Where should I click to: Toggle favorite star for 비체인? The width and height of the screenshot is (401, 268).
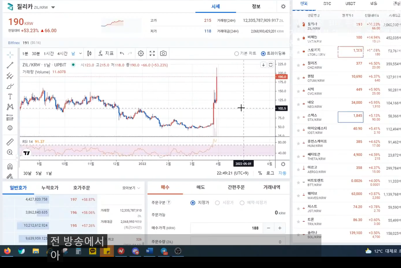298,39
